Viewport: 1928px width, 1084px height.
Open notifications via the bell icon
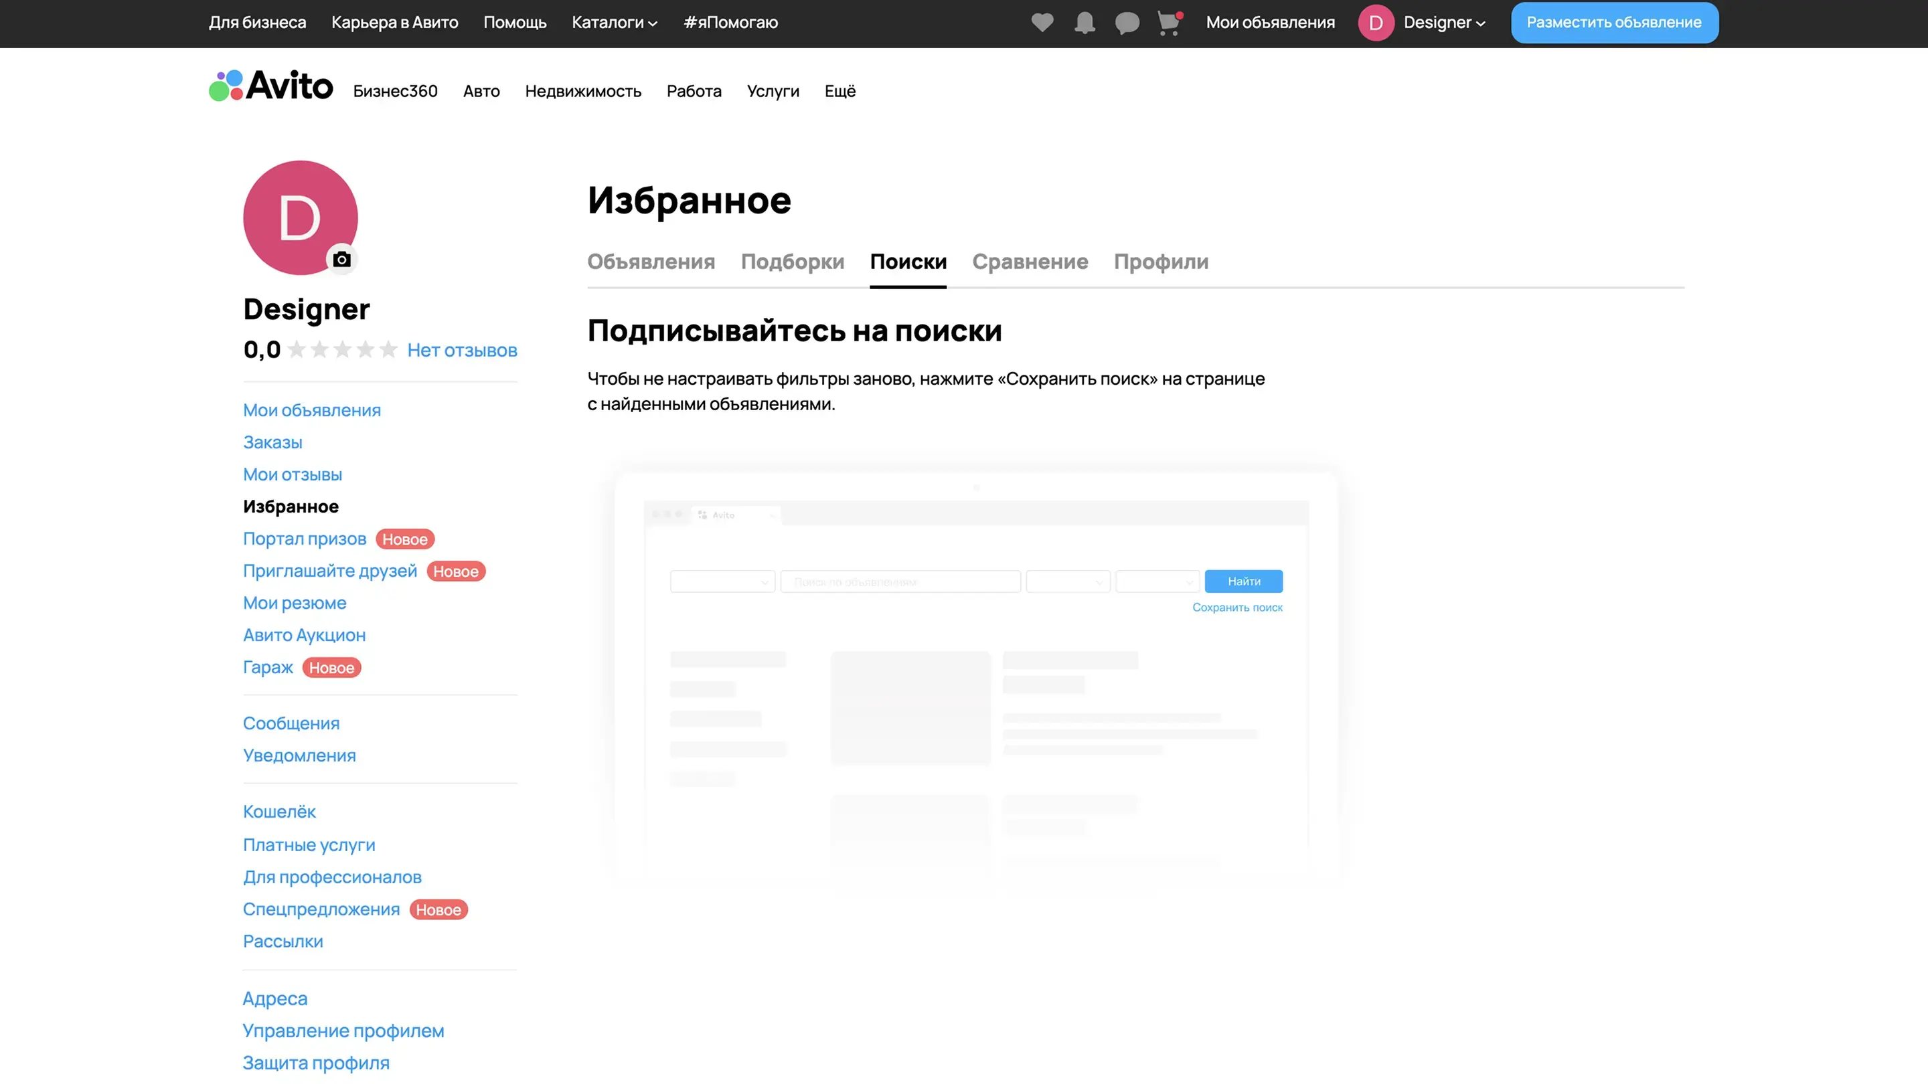[x=1084, y=23]
